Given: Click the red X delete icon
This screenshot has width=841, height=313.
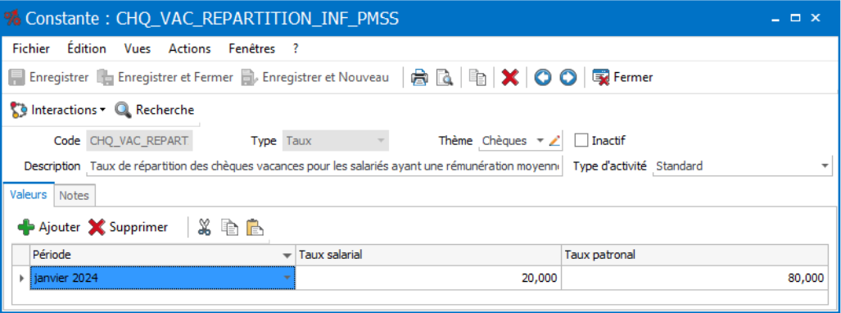Looking at the screenshot, I should 510,78.
